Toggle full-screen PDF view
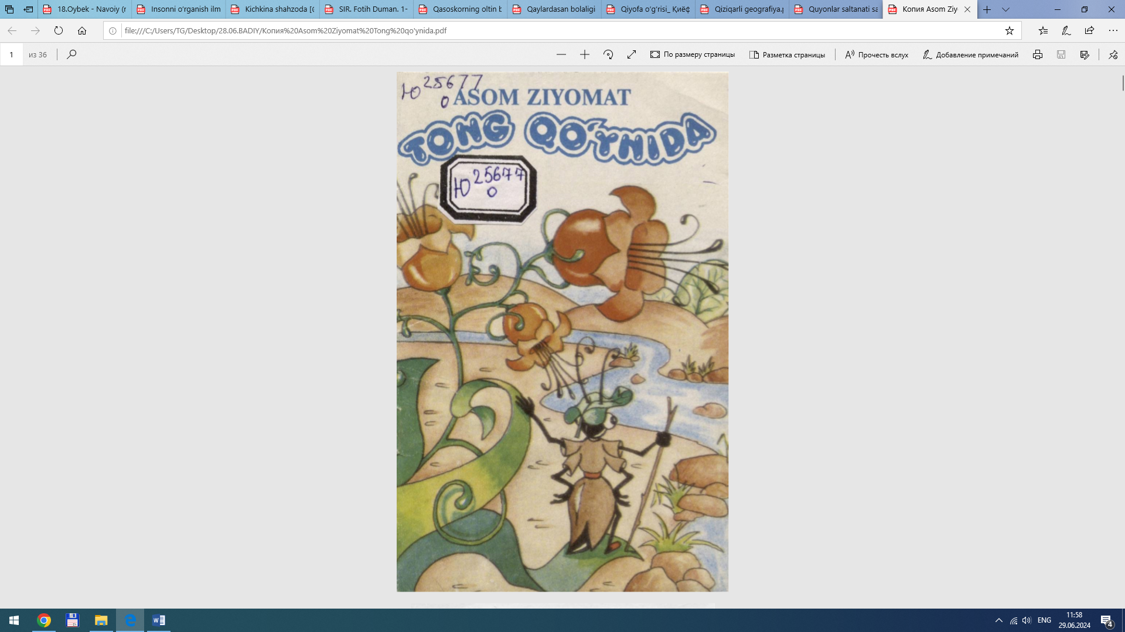The width and height of the screenshot is (1125, 632). coord(631,54)
